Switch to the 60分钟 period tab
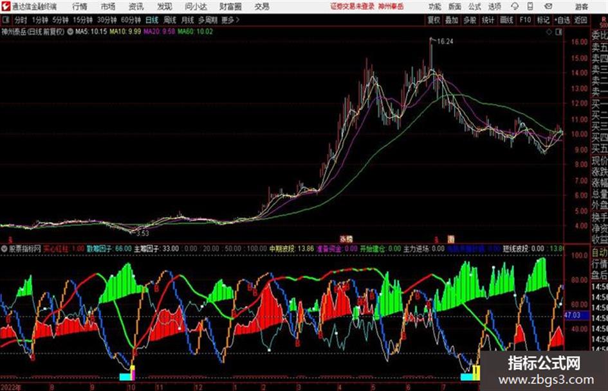 click(131, 20)
